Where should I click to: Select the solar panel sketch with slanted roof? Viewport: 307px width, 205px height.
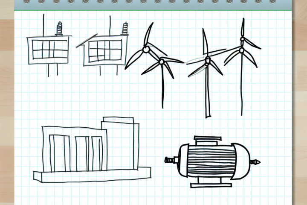coord(102,46)
